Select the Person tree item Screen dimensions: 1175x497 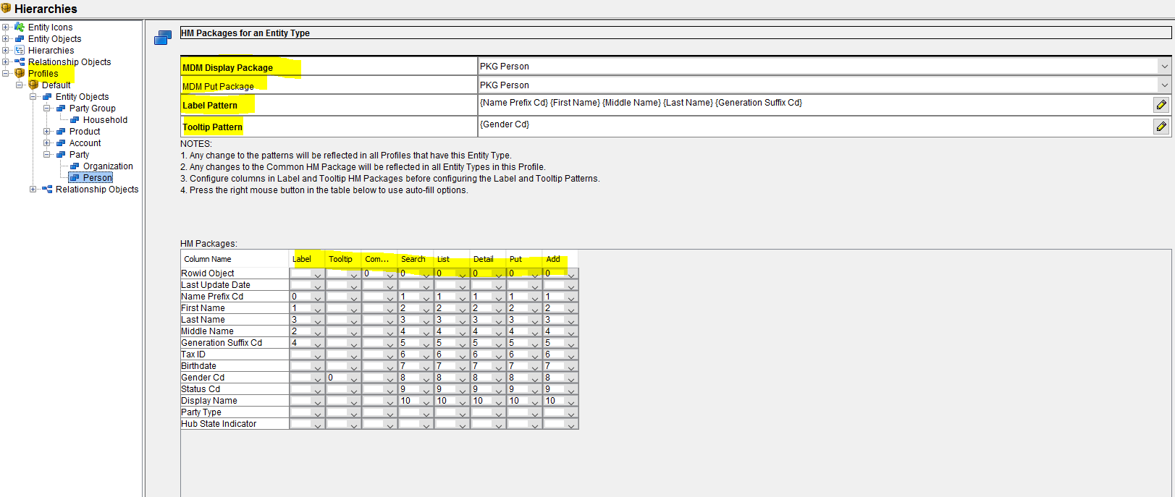[98, 178]
